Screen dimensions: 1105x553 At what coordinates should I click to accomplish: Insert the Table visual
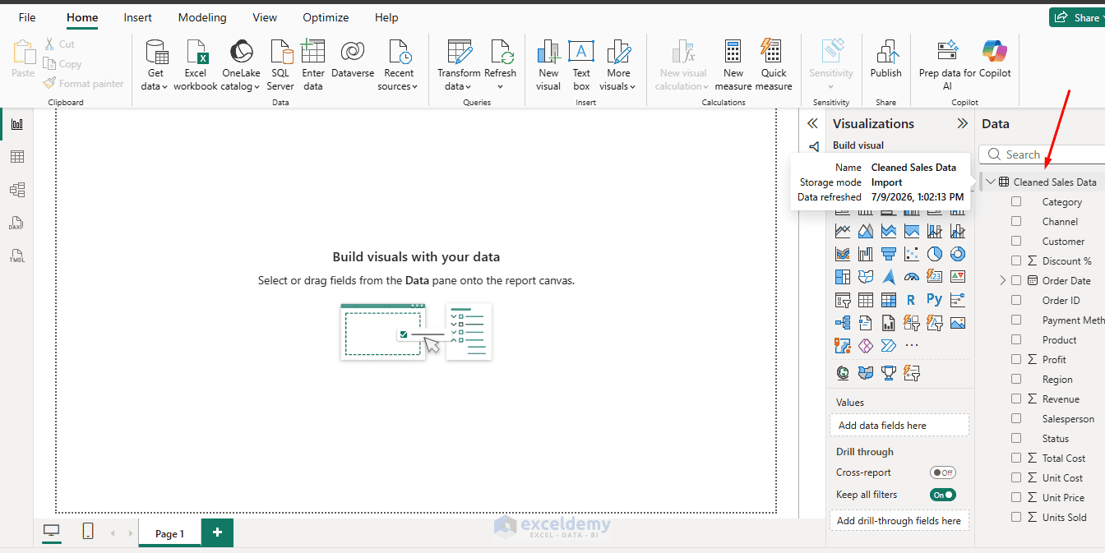(866, 300)
